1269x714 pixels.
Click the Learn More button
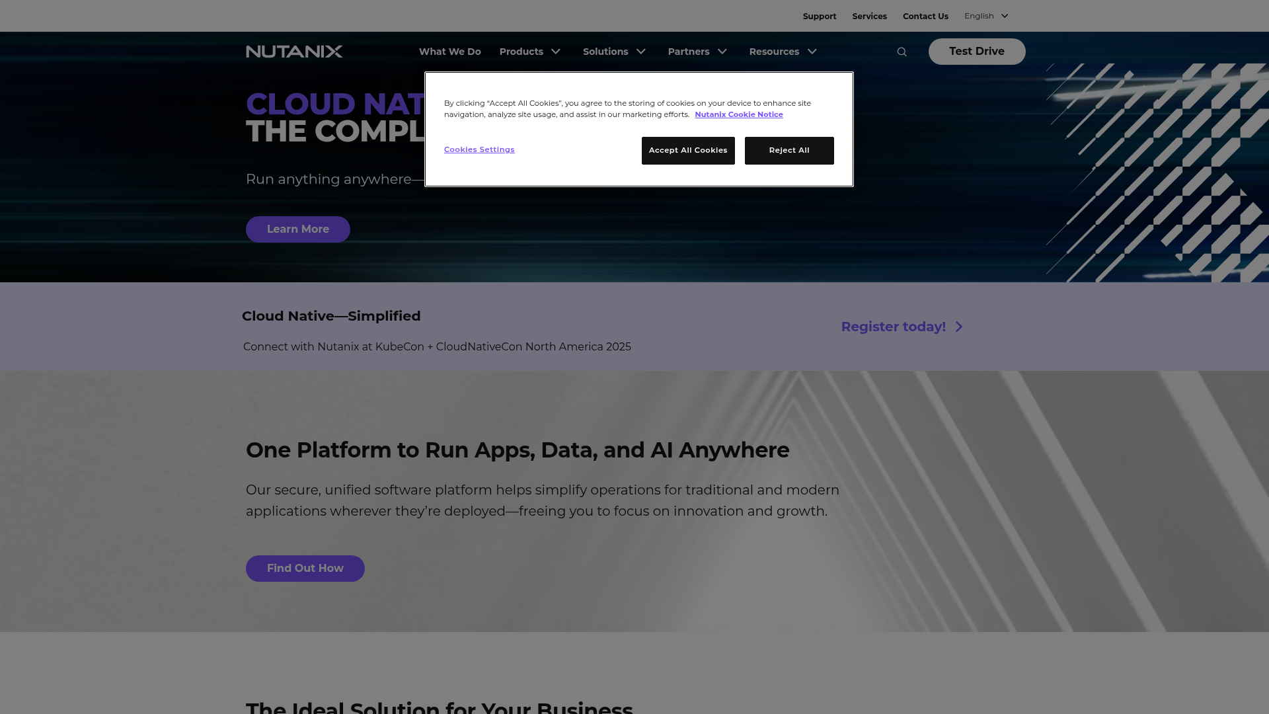point(297,229)
